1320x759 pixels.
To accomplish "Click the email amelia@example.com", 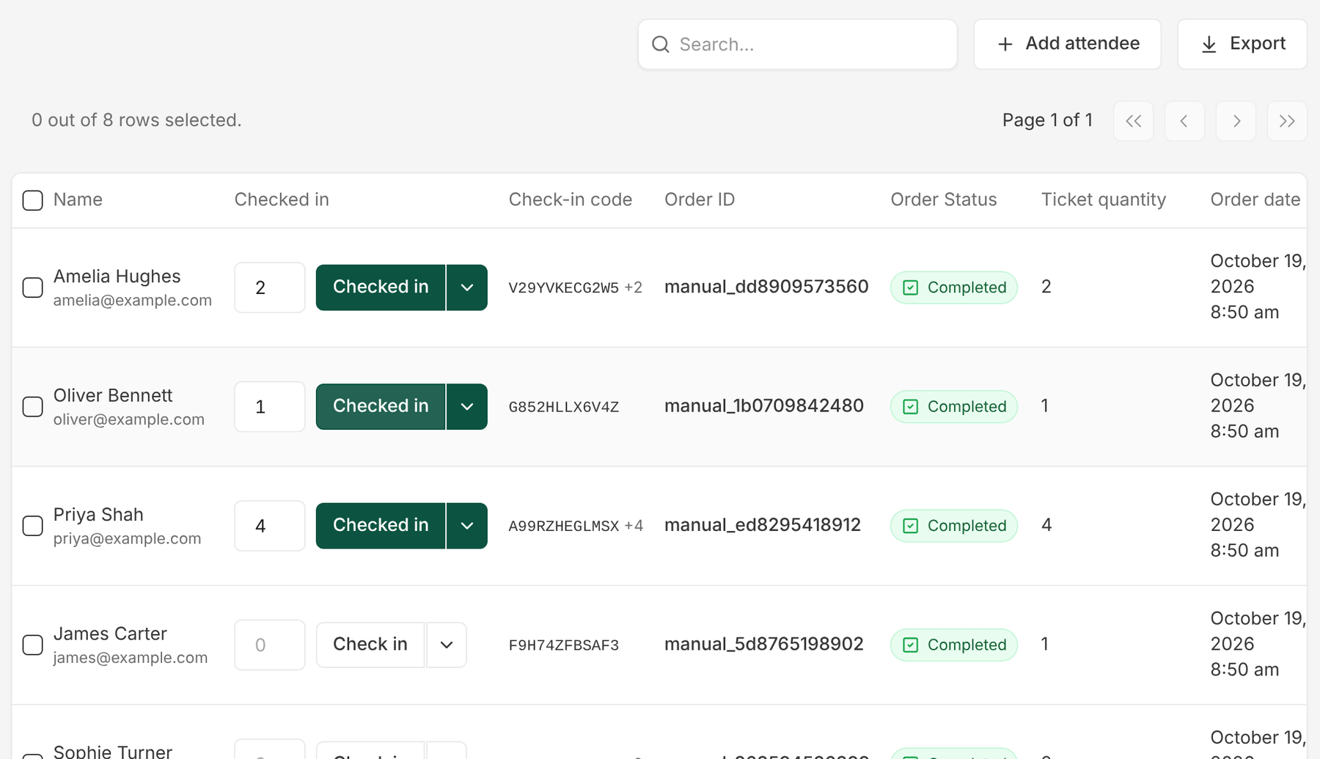I will point(133,301).
